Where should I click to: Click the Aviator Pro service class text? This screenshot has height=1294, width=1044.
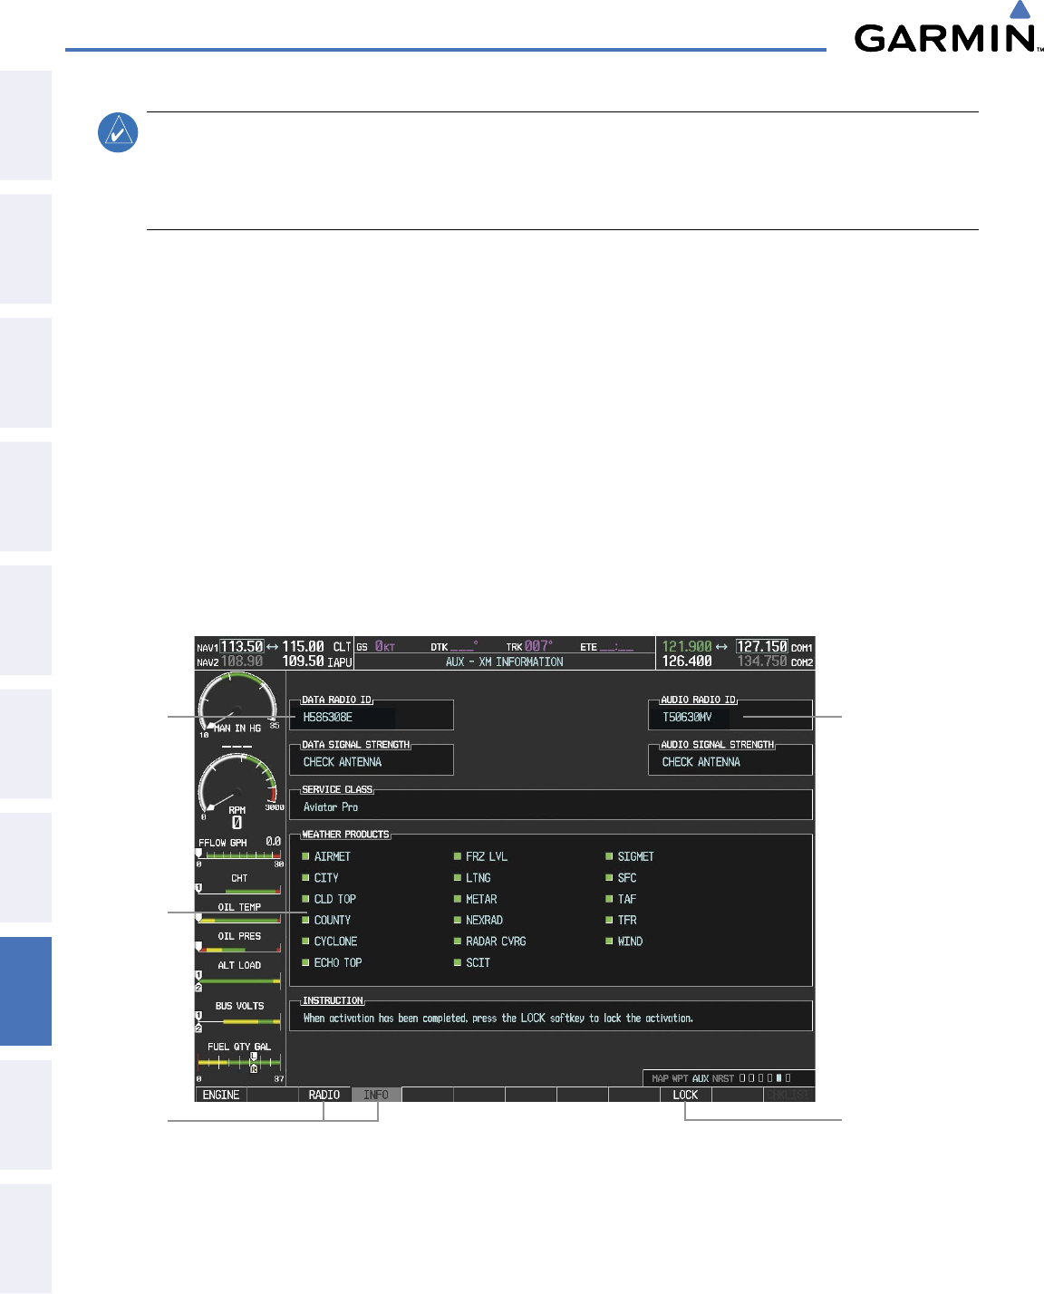coord(331,807)
